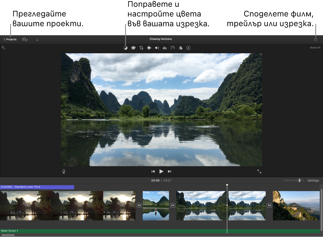The height and width of the screenshot is (237, 323).
Task: Click the video stabilization camera icon
Action: point(149,48)
